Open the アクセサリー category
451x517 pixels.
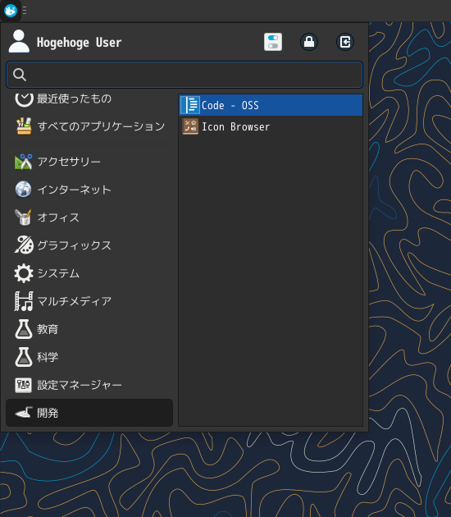click(89, 162)
